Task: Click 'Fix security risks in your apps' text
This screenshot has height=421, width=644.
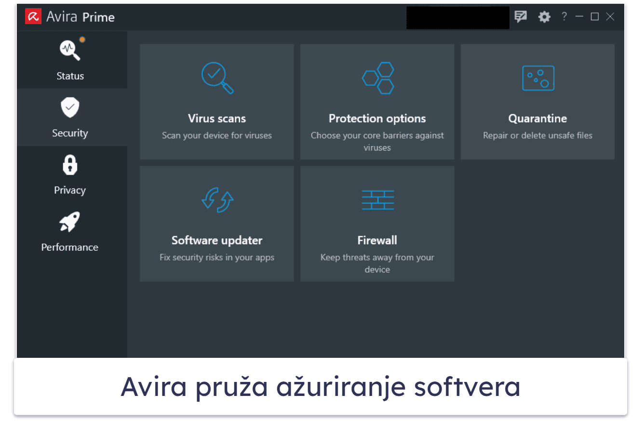Action: click(217, 258)
